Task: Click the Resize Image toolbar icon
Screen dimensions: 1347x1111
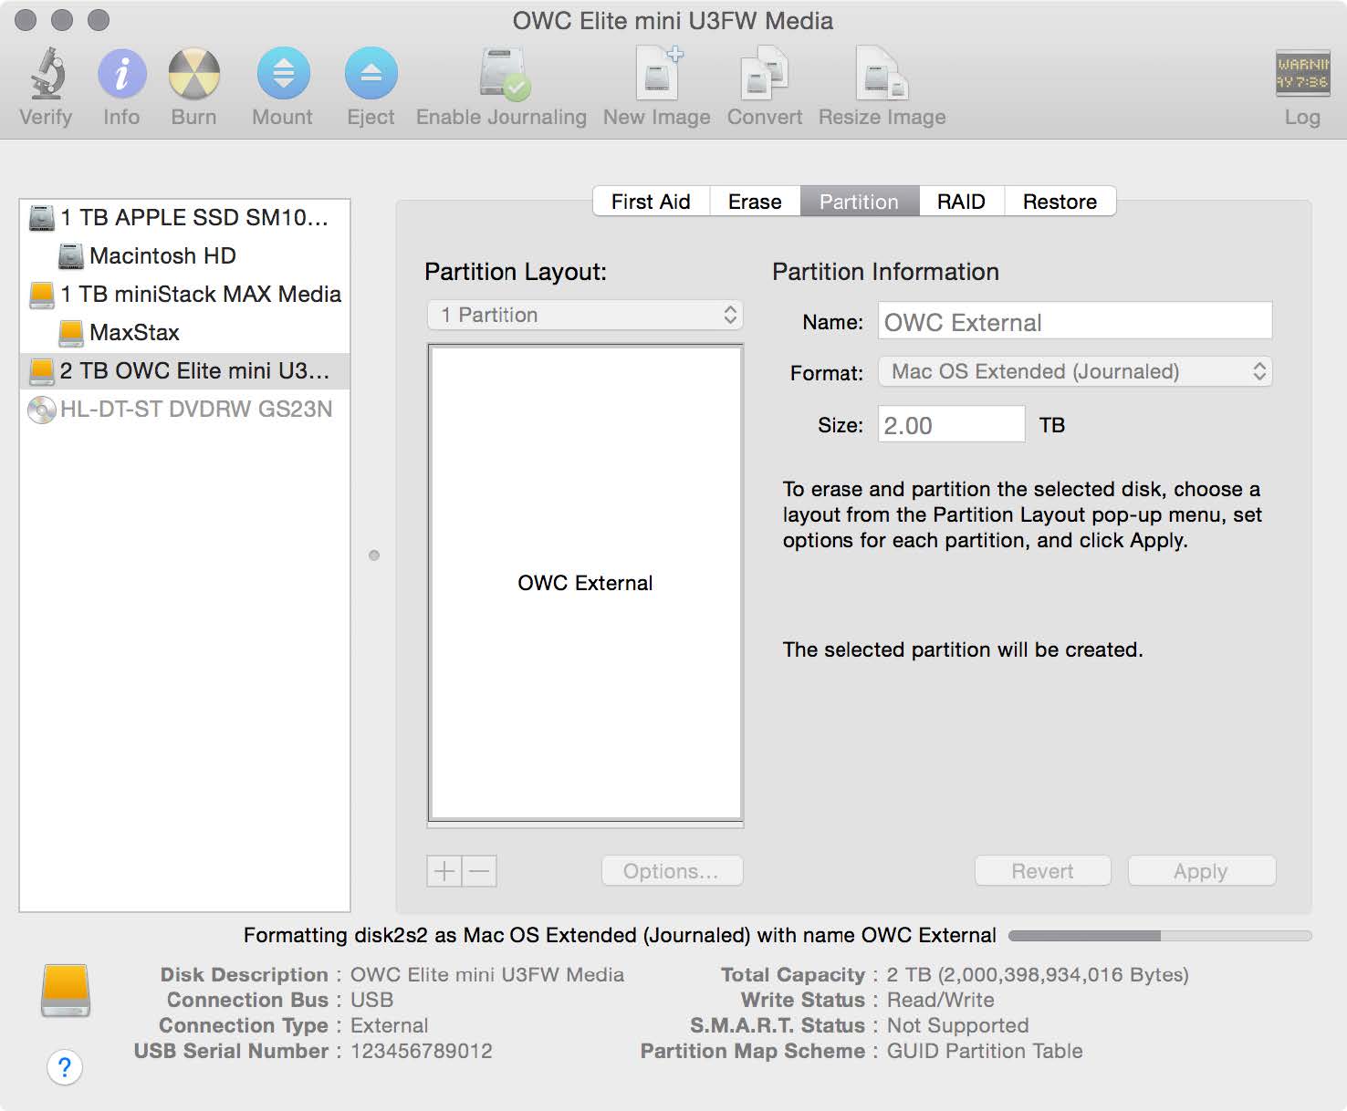Action: tap(880, 82)
